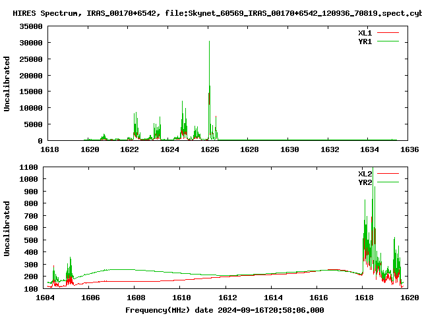Image resolution: width=422 pixels, height=316 pixels.
Task: Click the 1100 y-axis tick label
Action: pyautogui.click(x=29, y=167)
